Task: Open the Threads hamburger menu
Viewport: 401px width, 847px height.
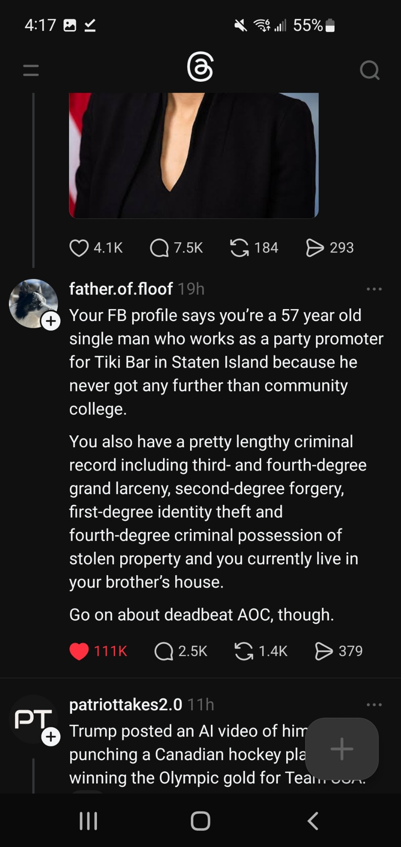Action: pyautogui.click(x=31, y=70)
